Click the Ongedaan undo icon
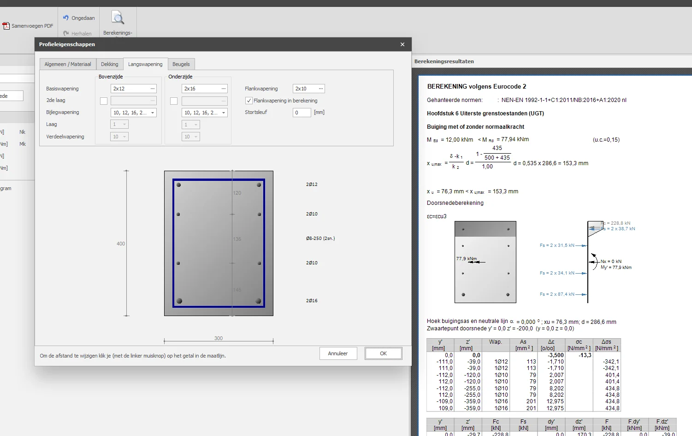The image size is (692, 436). [66, 18]
